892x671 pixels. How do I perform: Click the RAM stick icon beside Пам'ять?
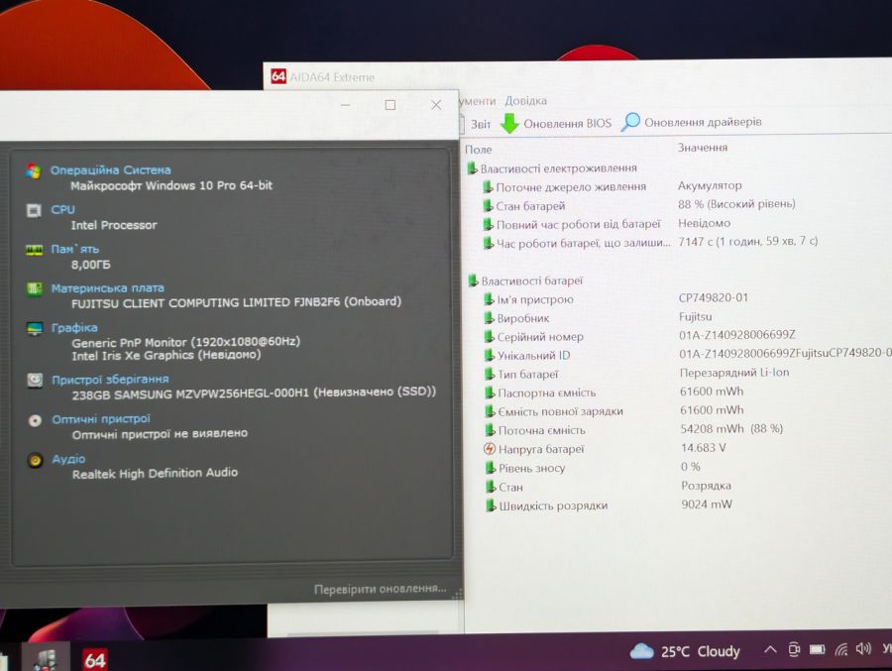[x=34, y=251]
